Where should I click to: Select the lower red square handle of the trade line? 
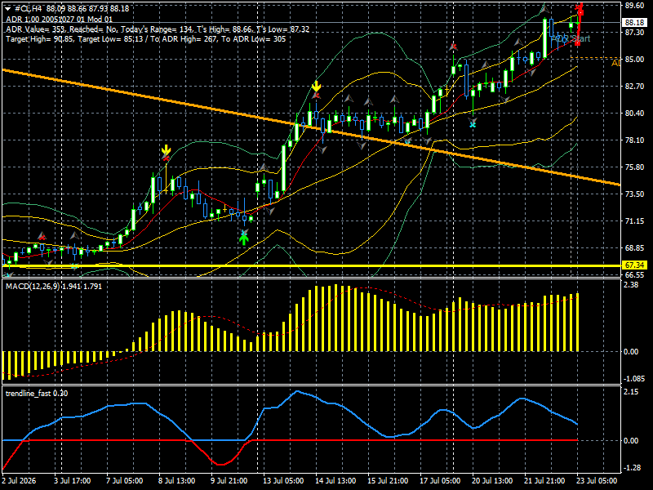[x=577, y=43]
